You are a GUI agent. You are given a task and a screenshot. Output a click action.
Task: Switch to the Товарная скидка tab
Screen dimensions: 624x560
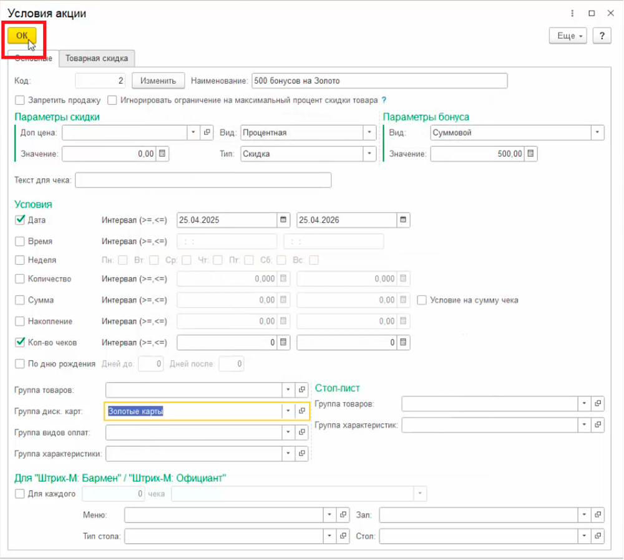97,58
